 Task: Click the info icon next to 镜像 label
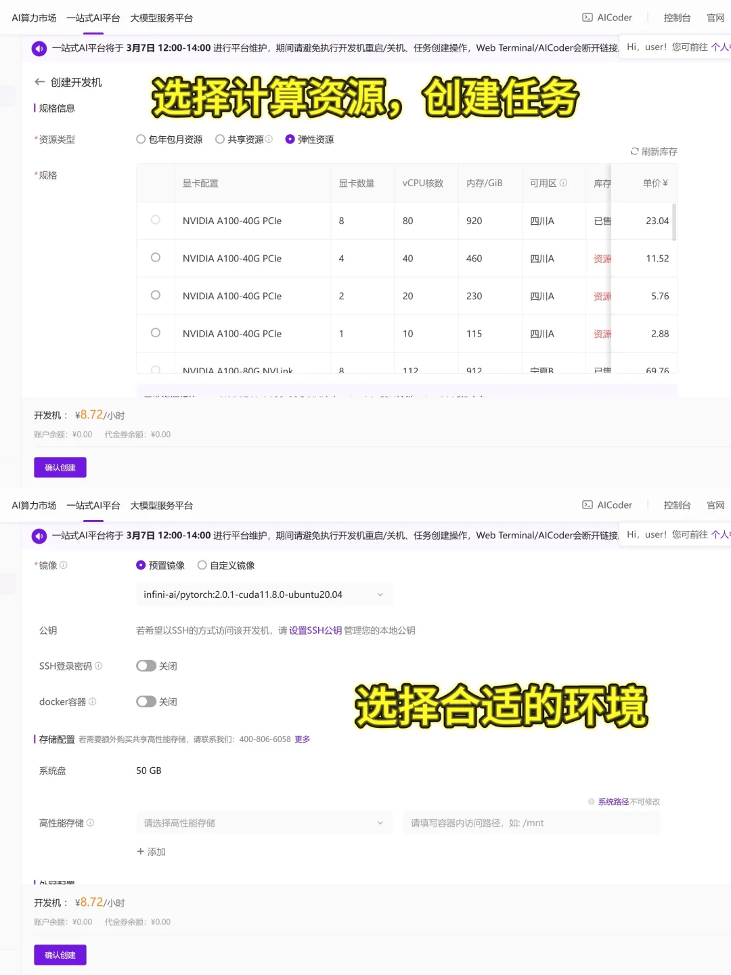[x=64, y=565]
